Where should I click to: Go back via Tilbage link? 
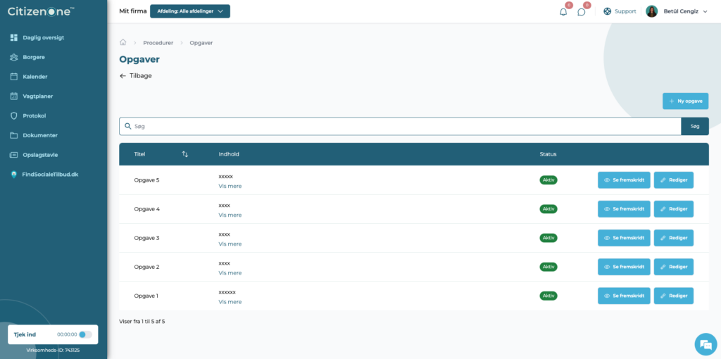(x=136, y=76)
